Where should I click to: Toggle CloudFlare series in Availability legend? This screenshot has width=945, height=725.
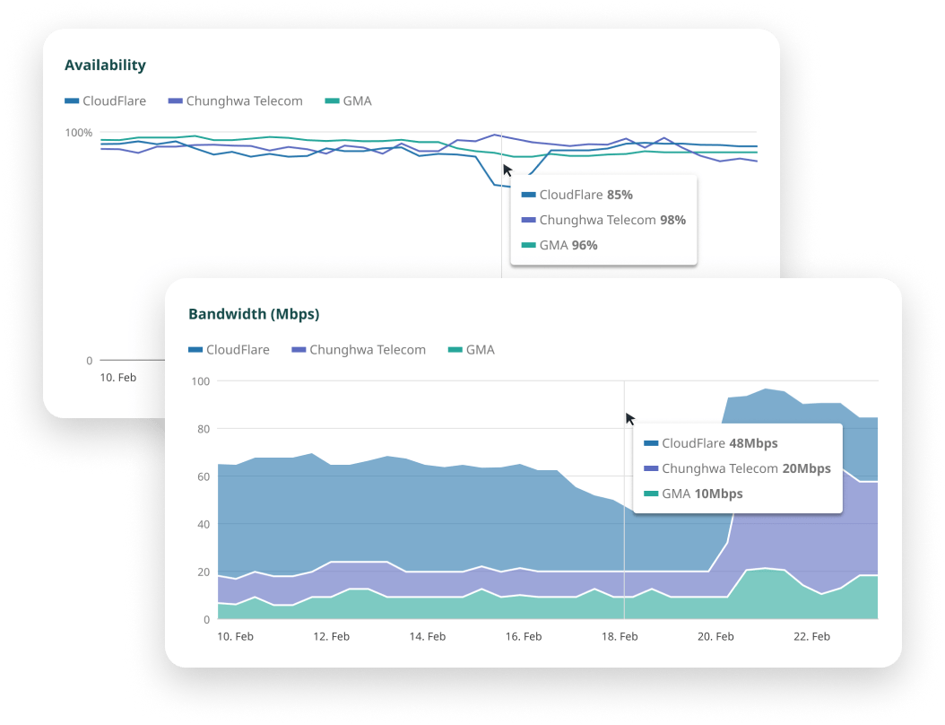point(106,101)
